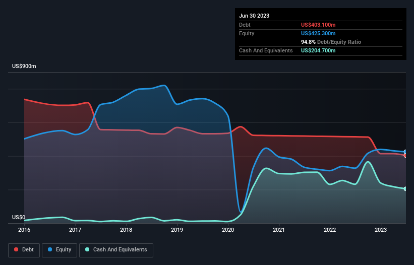Click the 2022 x-axis label

[x=330, y=230]
